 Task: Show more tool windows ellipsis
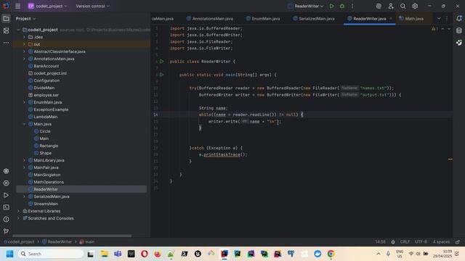[6, 43]
